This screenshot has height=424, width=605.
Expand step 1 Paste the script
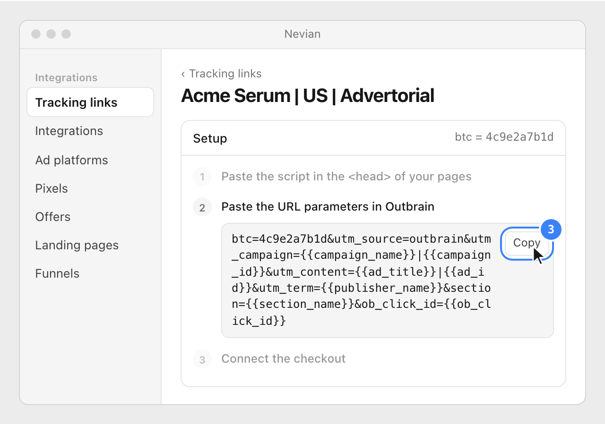tap(346, 177)
